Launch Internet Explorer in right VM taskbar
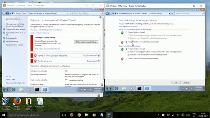The height and width of the screenshot is (118, 210). coord(116,88)
